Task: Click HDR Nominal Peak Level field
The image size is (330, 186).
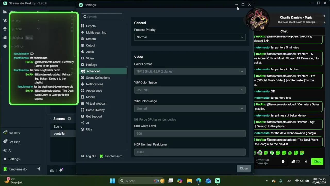Action: [190, 152]
